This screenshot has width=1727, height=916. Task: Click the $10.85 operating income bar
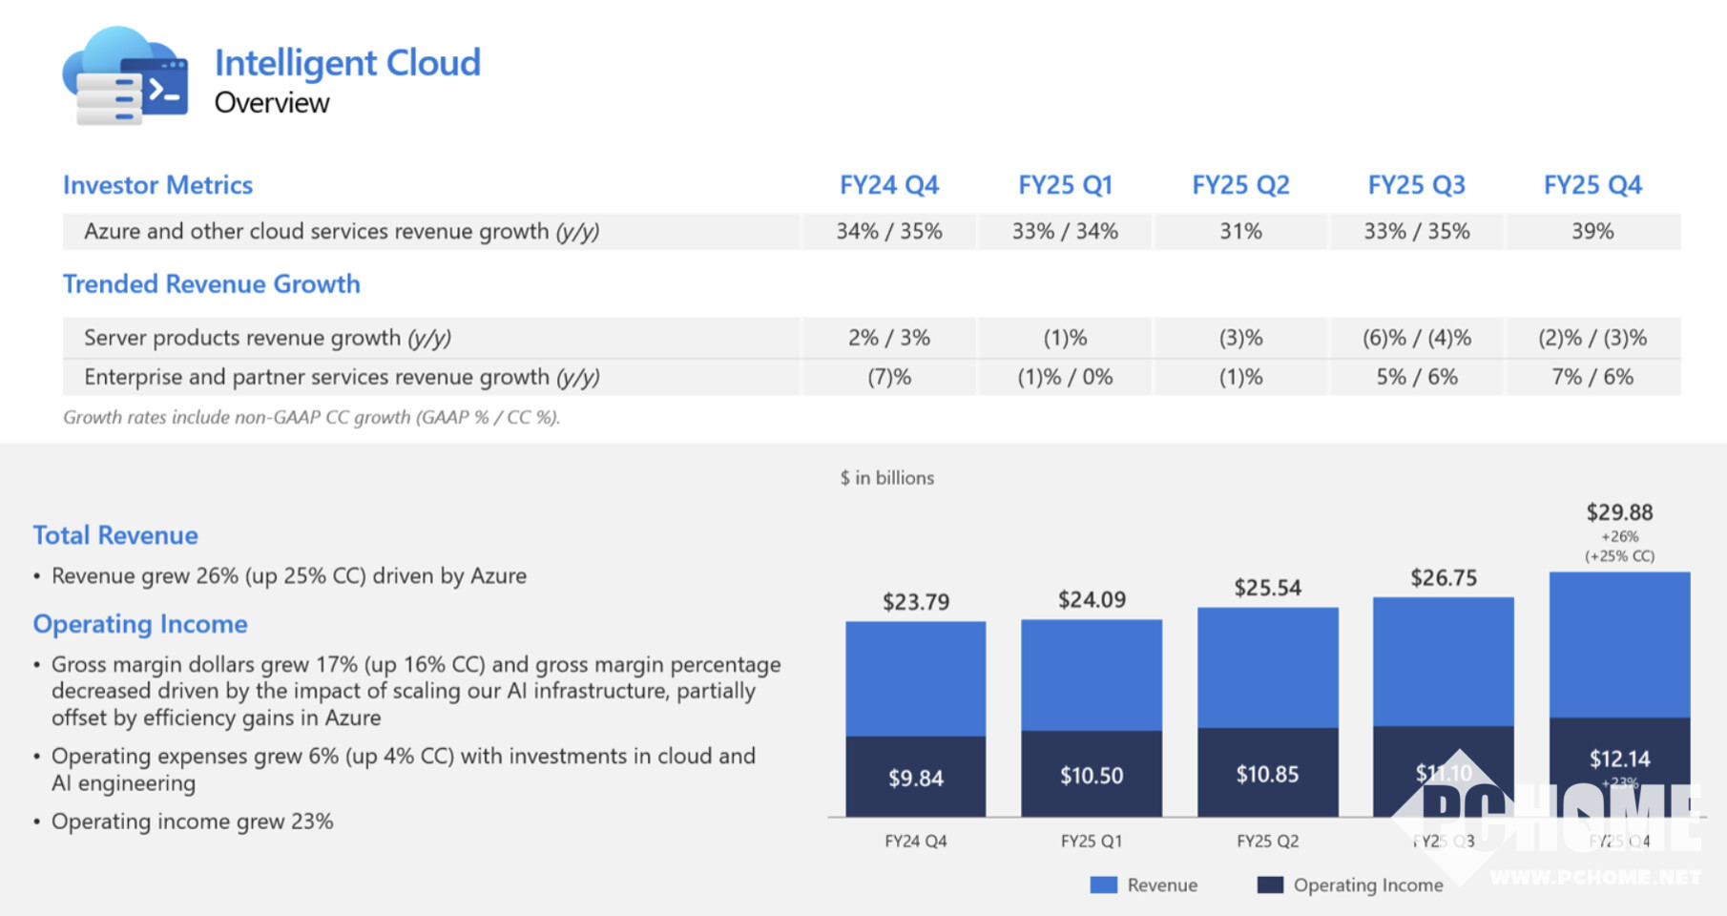1268,773
